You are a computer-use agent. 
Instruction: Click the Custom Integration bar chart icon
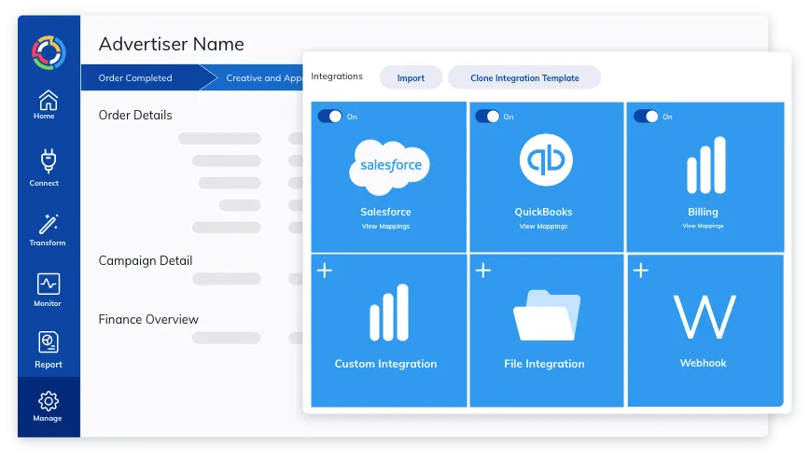389,312
